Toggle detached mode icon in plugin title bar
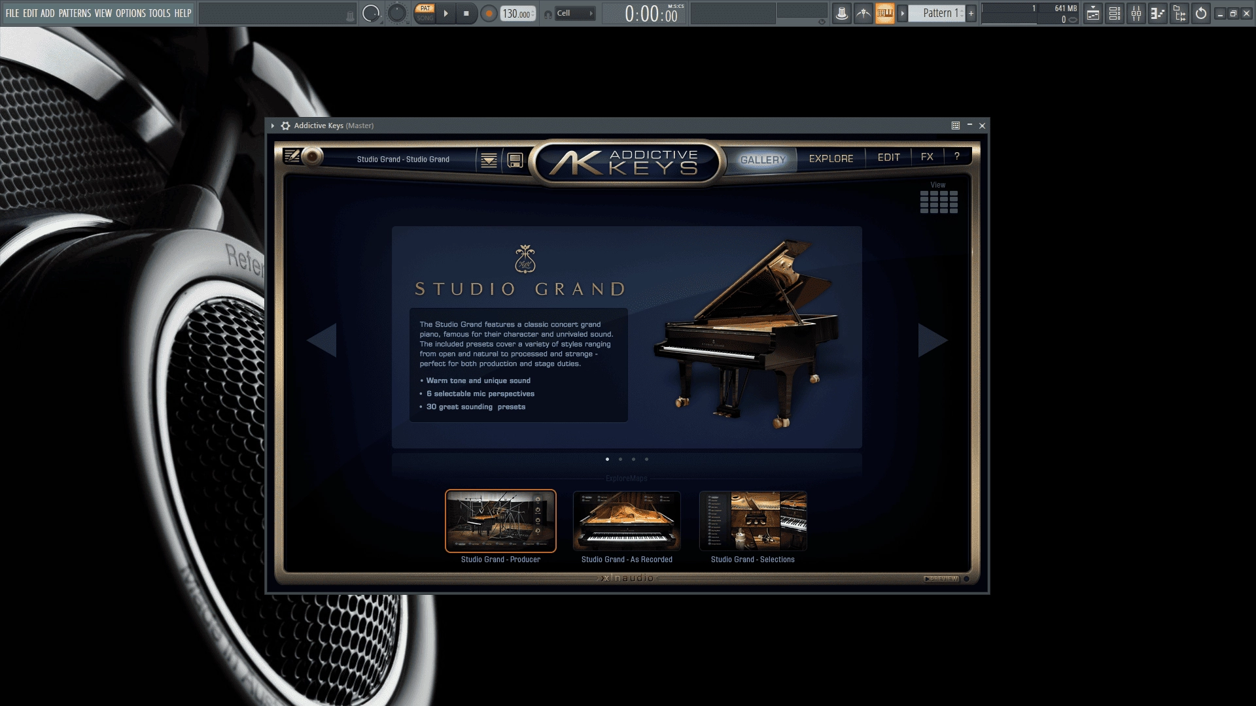The image size is (1256, 706). 956,126
